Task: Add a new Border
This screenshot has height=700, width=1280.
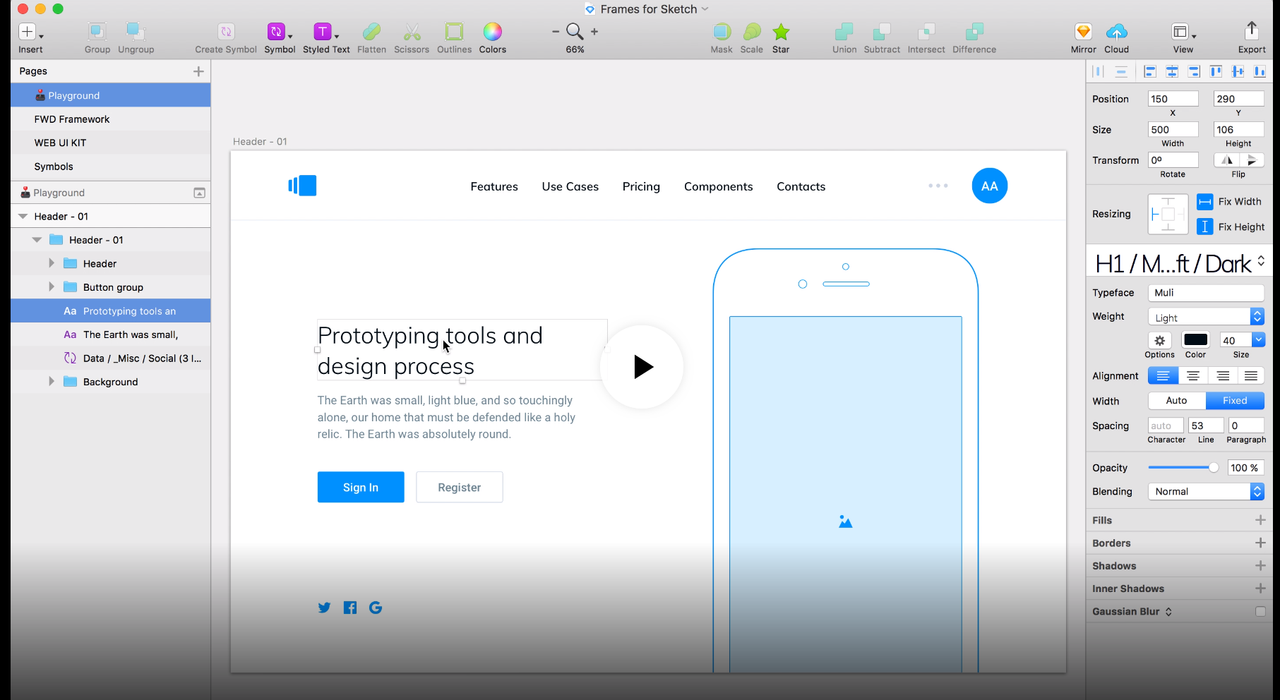Action: (1260, 543)
